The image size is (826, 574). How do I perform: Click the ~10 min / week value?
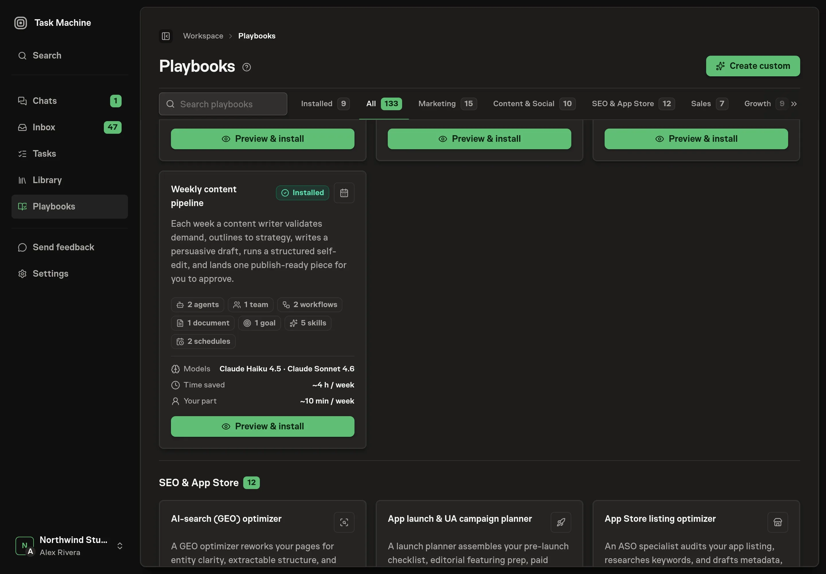pos(327,401)
